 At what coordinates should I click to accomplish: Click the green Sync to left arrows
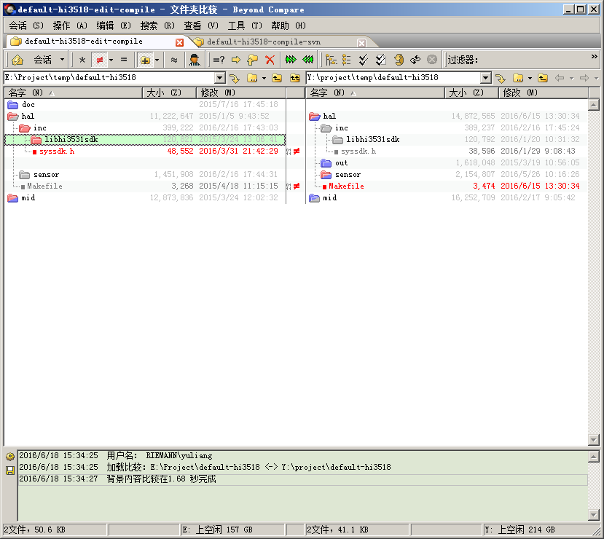(x=307, y=60)
